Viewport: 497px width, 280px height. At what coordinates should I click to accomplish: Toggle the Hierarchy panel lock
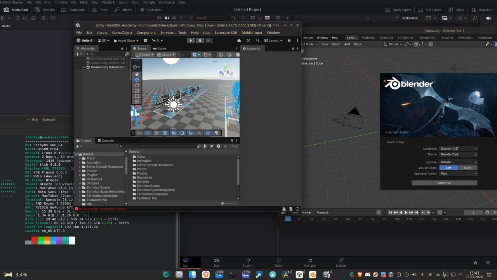point(122,49)
